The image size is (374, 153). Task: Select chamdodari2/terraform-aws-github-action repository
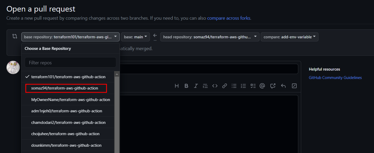point(68,123)
